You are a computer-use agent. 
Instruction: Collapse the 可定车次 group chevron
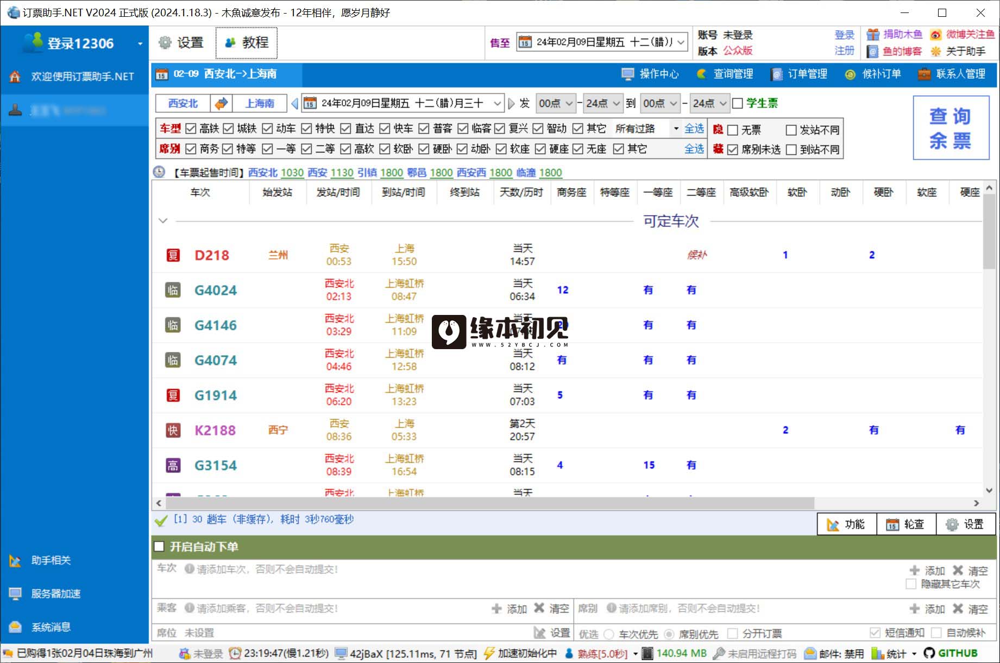(163, 220)
